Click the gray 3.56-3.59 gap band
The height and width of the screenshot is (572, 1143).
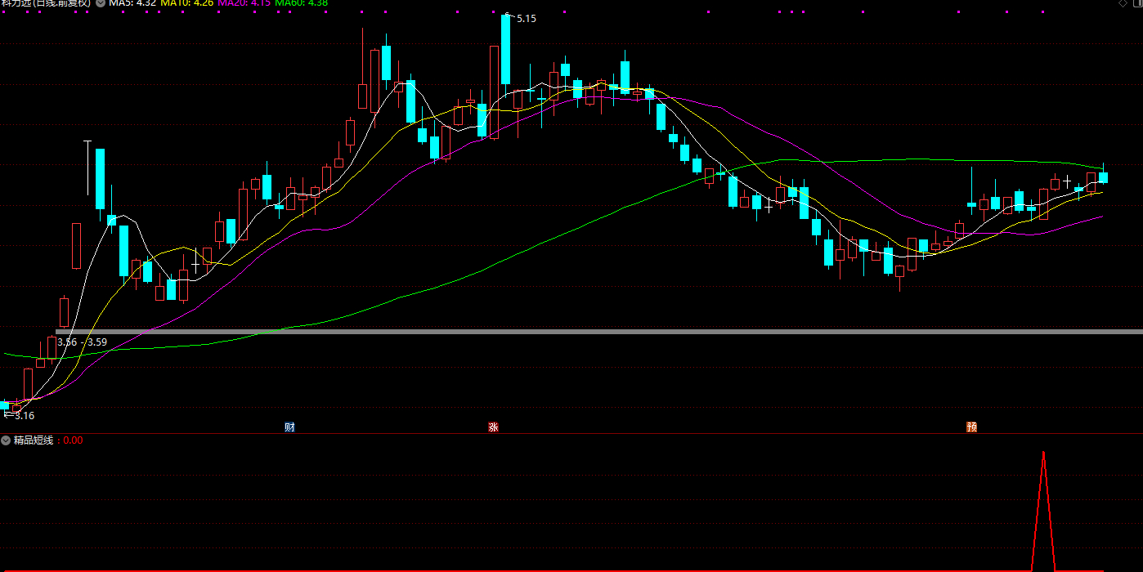pos(572,331)
